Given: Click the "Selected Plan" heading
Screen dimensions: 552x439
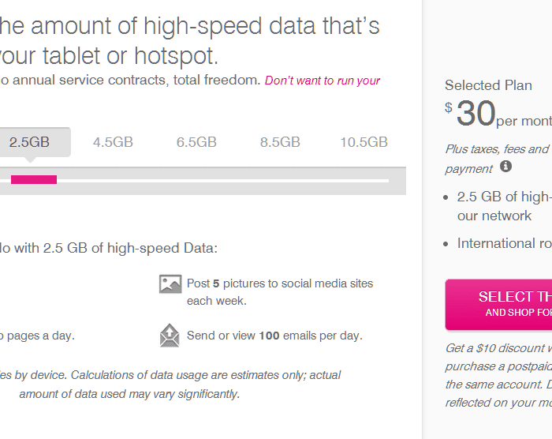Looking at the screenshot, I should [x=488, y=85].
